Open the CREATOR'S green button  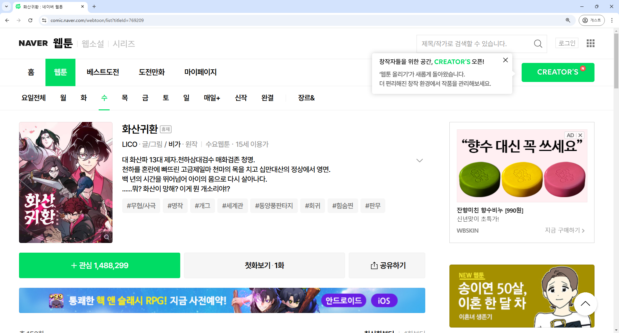point(558,72)
